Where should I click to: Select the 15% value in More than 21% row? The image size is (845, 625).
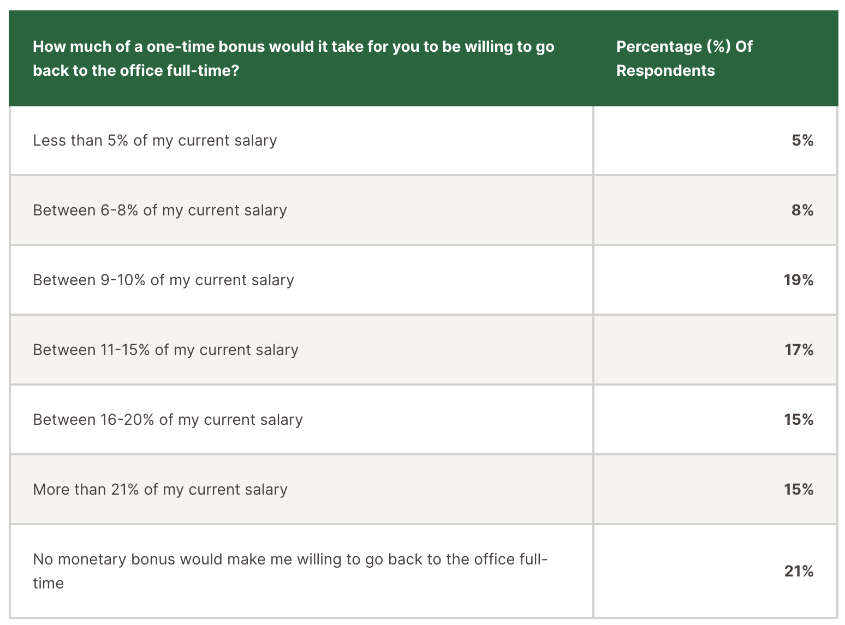tap(799, 490)
